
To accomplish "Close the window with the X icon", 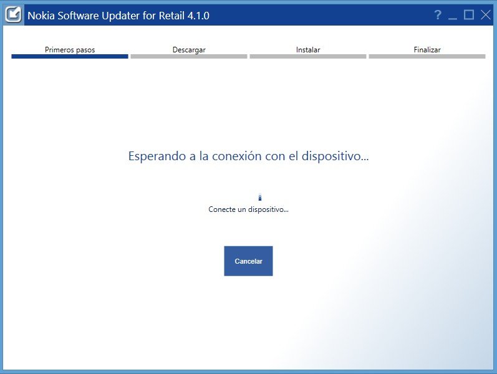I will coord(486,14).
